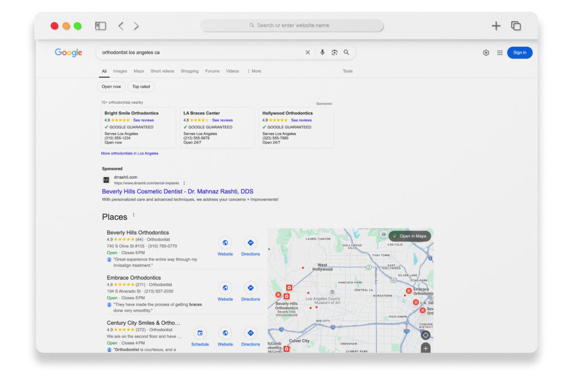
Task: Click the Google logo
Action: click(68, 52)
